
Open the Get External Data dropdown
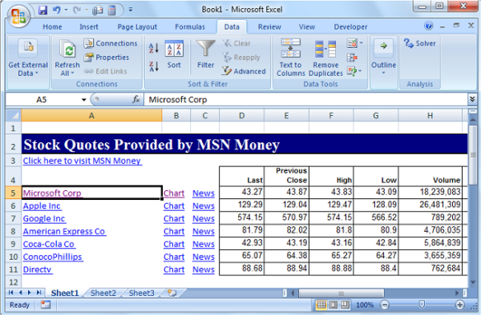click(x=28, y=58)
